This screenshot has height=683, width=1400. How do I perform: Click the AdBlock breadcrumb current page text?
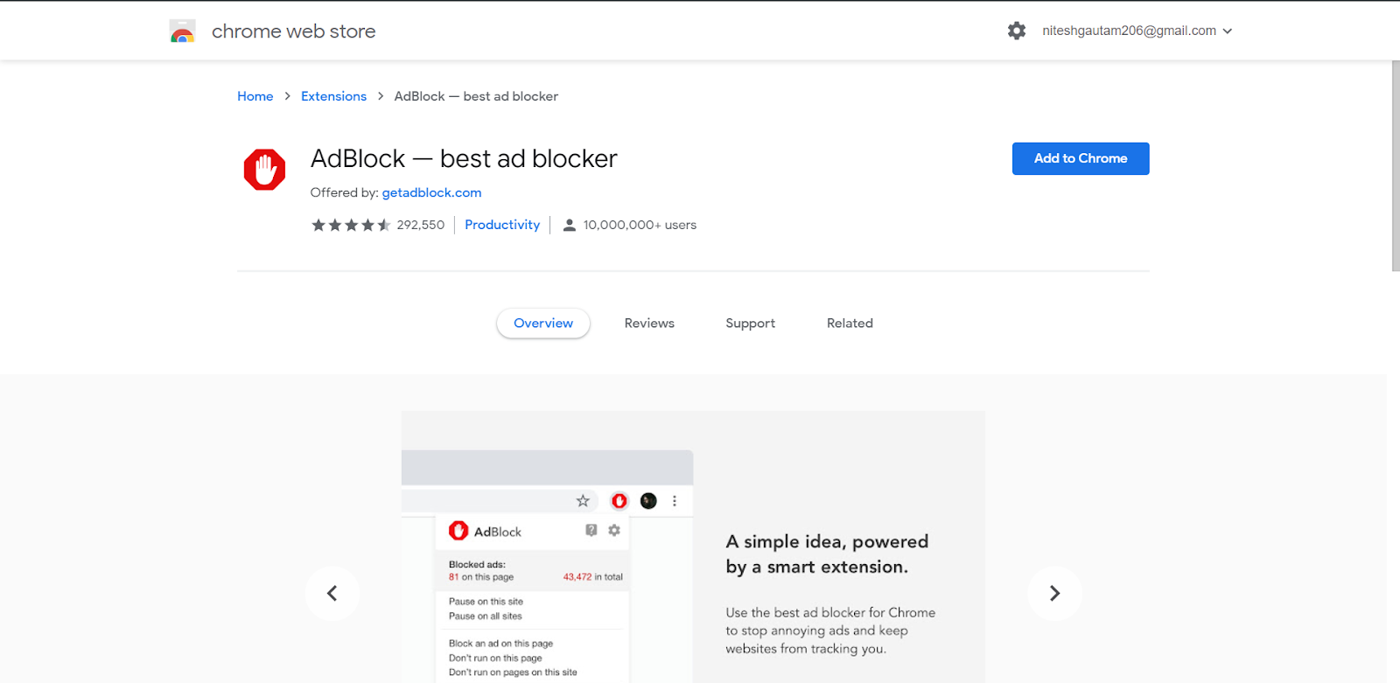click(476, 96)
